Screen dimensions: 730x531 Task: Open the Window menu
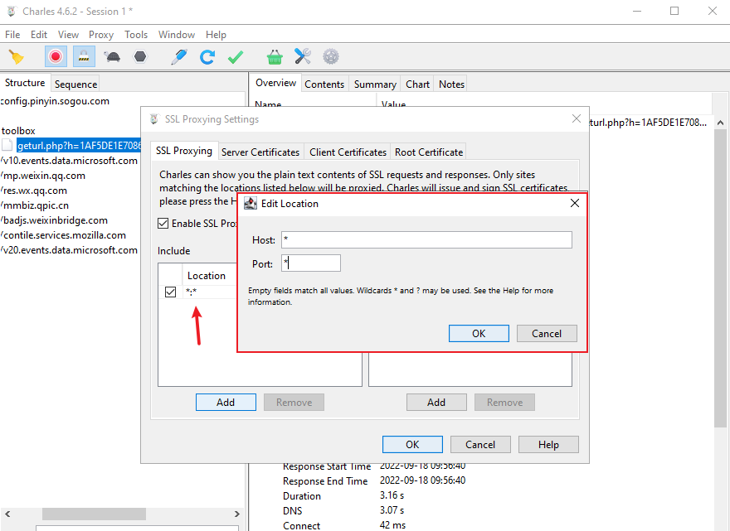[177, 35]
